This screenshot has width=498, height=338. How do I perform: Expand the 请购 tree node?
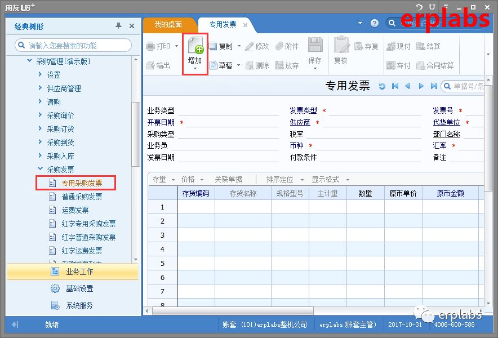pos(40,101)
